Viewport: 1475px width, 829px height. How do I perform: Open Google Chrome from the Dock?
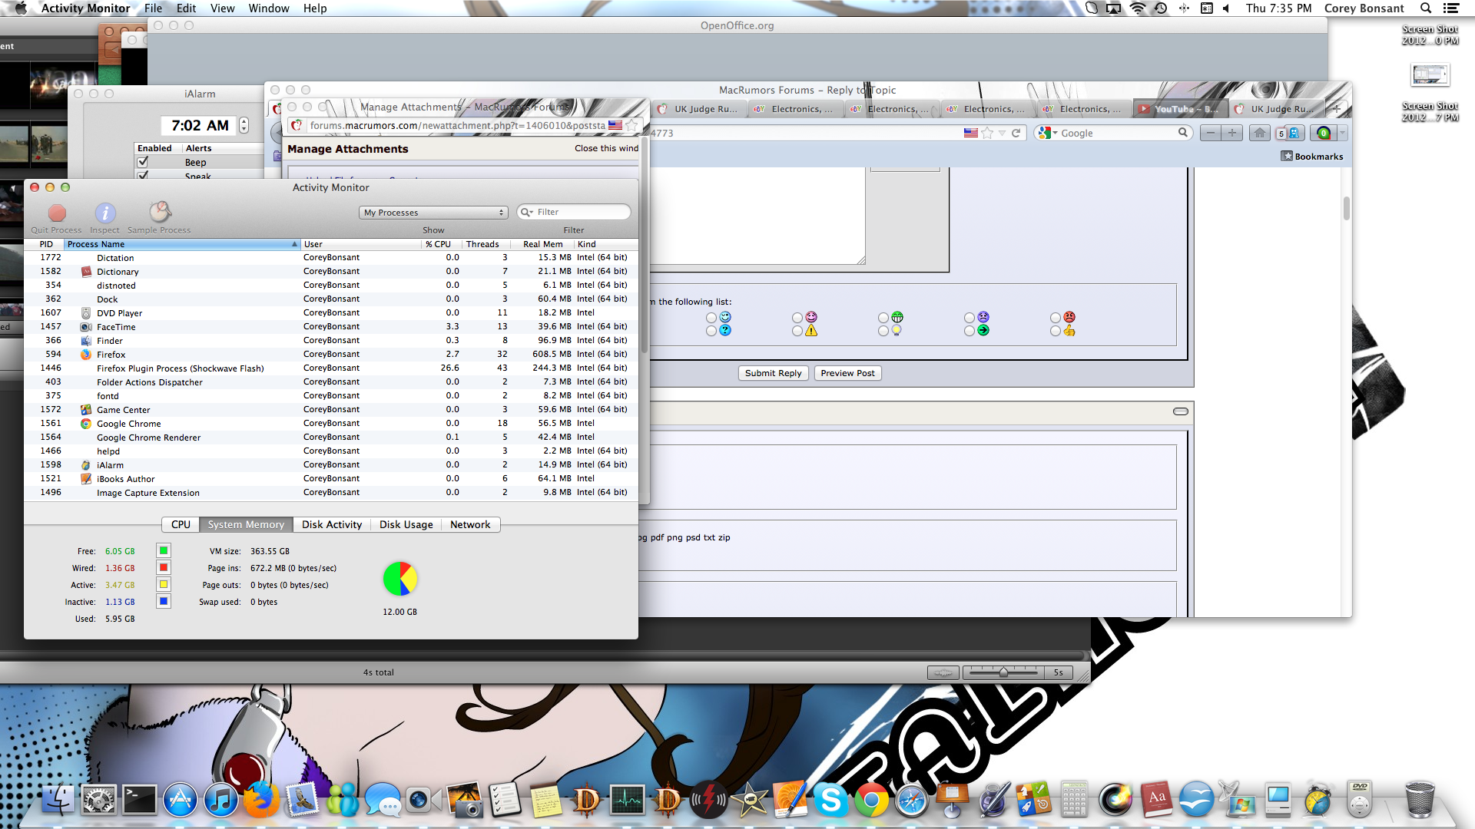(871, 800)
